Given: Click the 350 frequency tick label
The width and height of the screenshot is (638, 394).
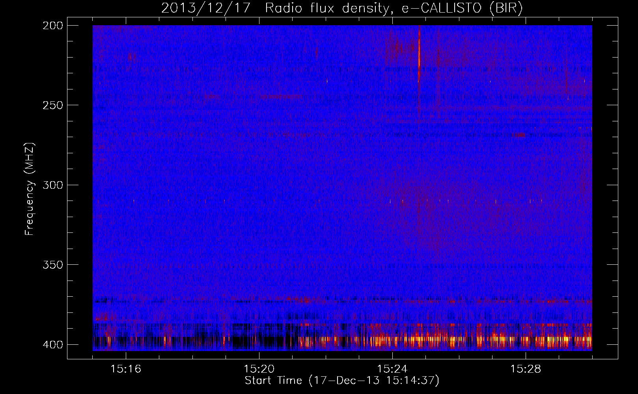Looking at the screenshot, I should [x=52, y=265].
